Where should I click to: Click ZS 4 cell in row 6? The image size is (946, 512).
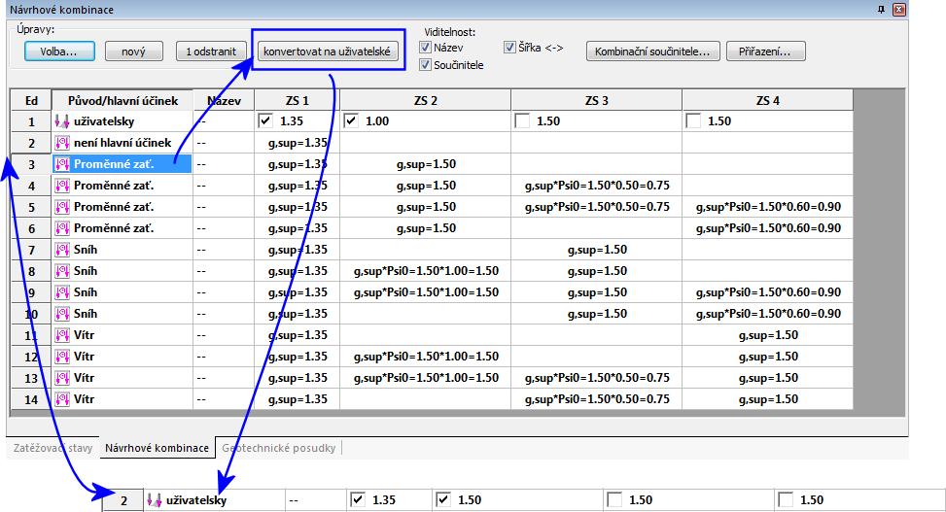(767, 228)
